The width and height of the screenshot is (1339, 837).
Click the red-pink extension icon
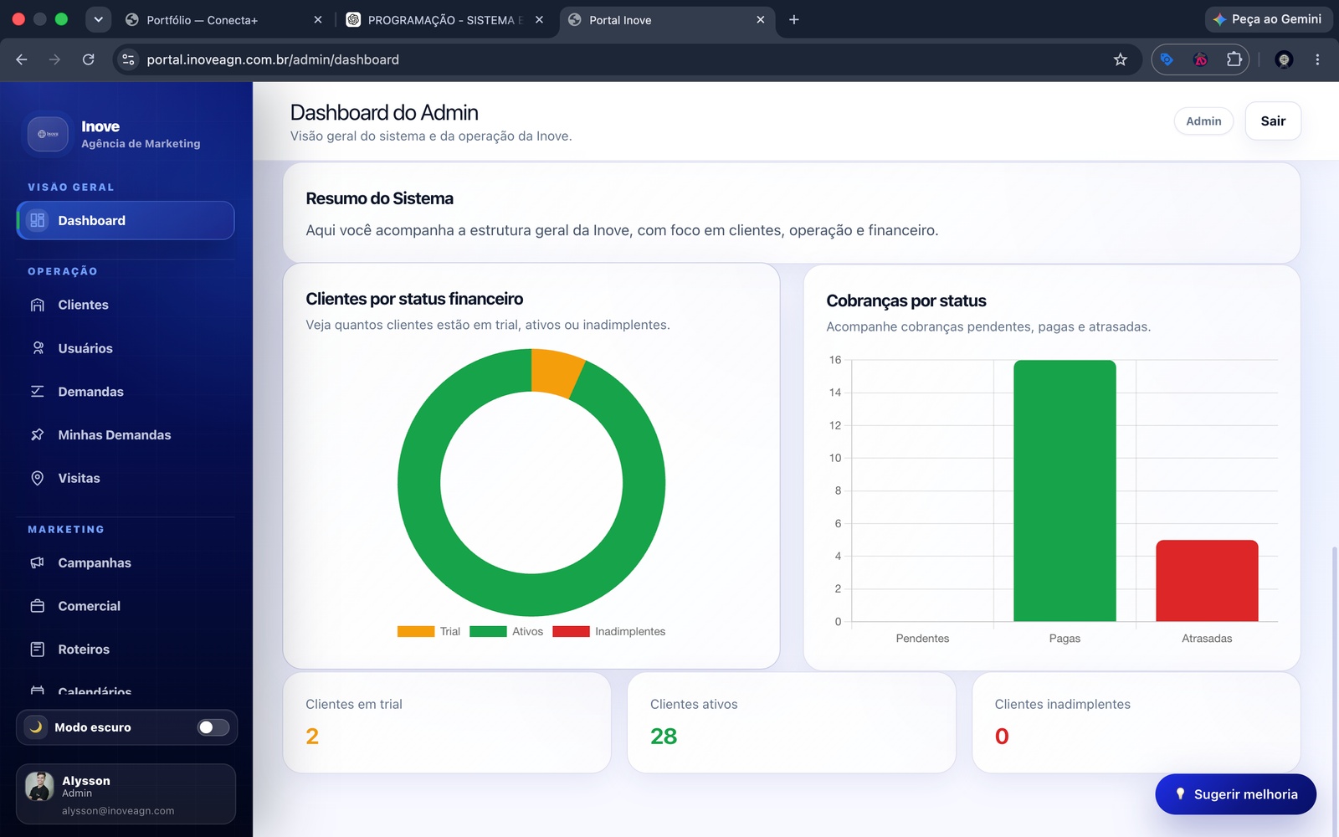click(x=1201, y=59)
